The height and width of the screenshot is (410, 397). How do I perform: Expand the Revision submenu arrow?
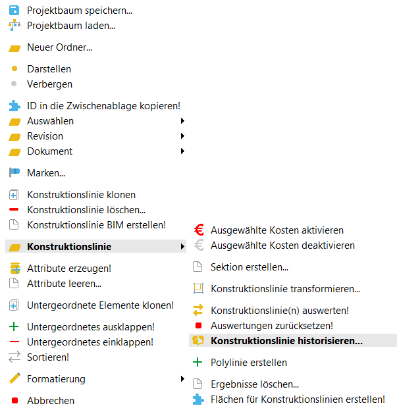(x=182, y=136)
